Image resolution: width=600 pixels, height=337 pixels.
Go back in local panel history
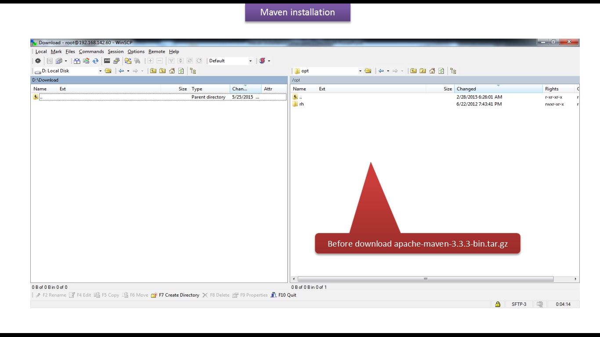pos(121,71)
